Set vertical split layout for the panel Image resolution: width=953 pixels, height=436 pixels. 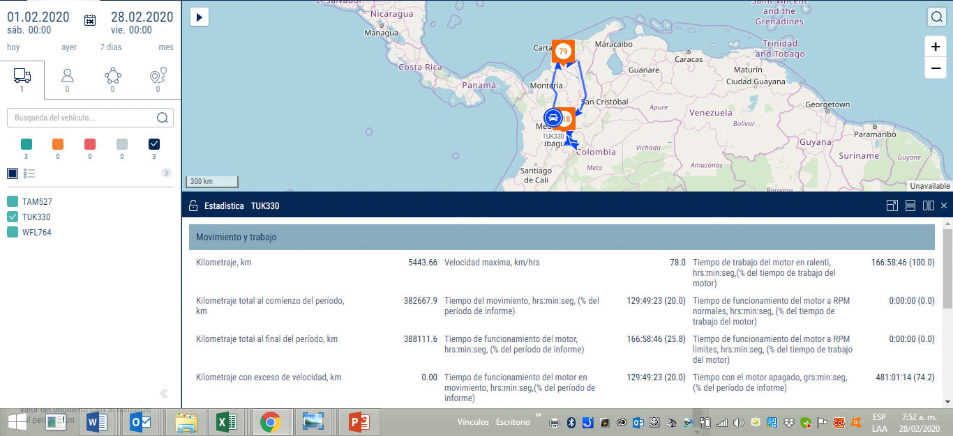coord(928,205)
